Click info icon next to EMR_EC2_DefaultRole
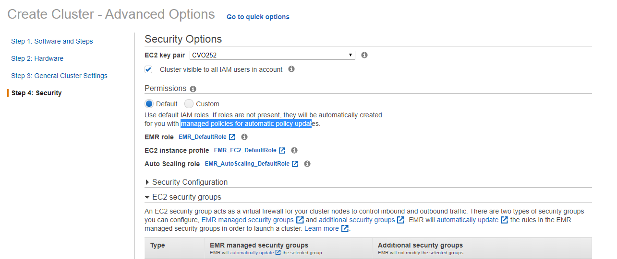 coord(294,150)
